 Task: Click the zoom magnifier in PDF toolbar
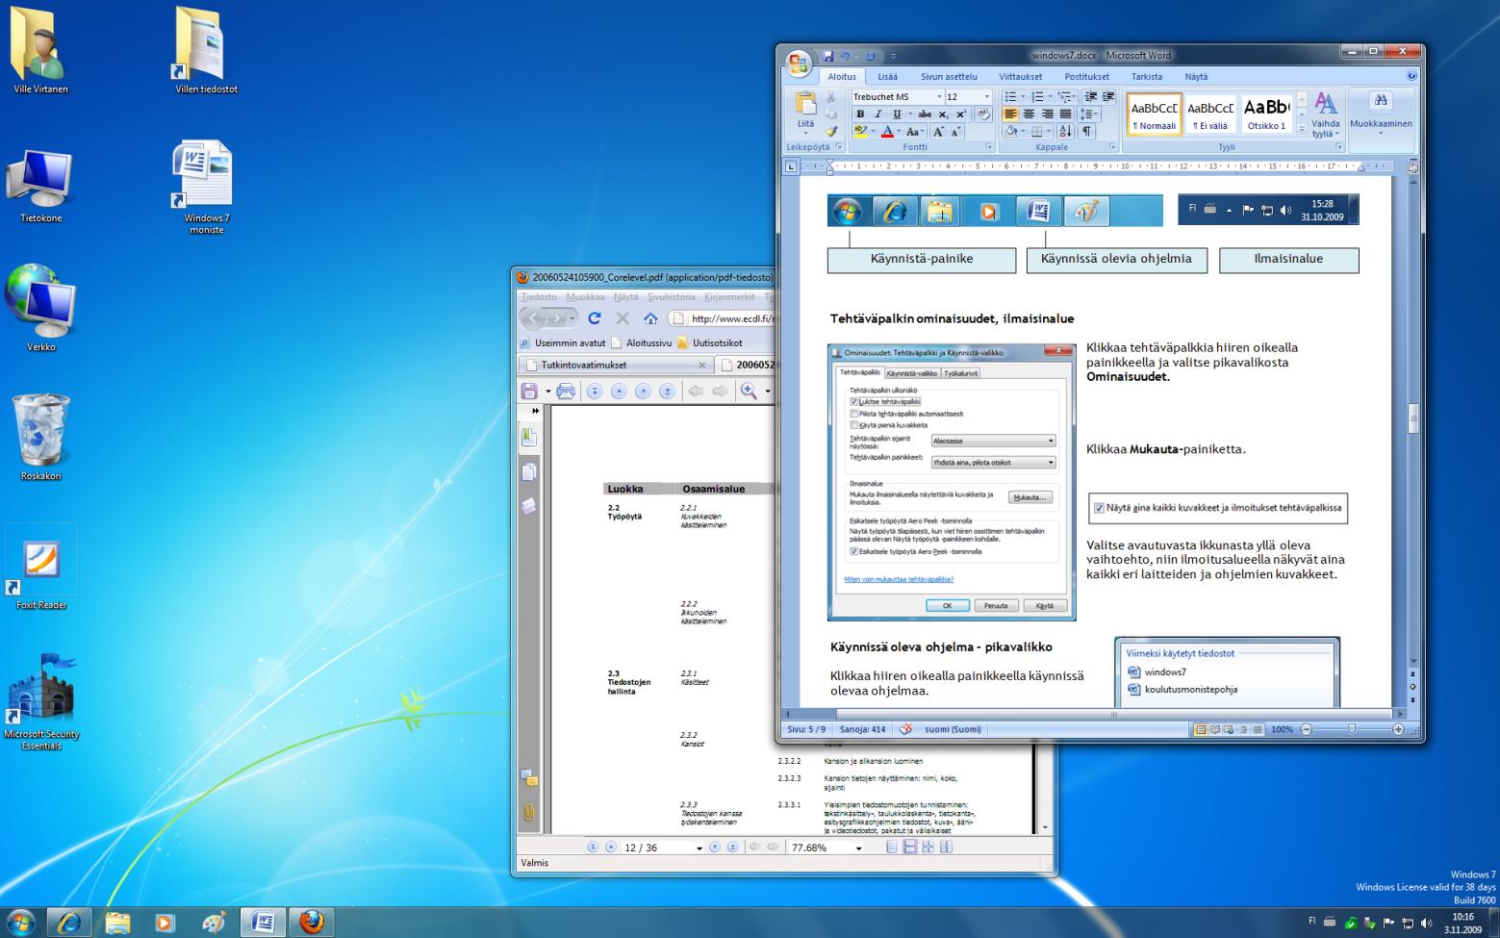(749, 391)
